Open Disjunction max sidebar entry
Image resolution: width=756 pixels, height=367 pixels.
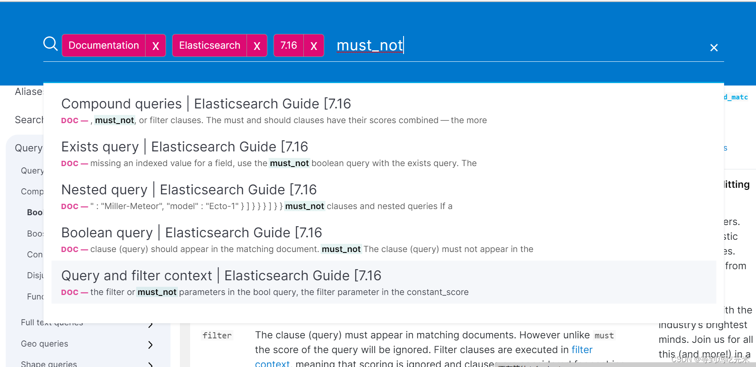point(35,275)
